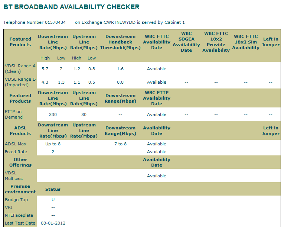Screen dimensions: 294x232
Task: Click the VDSL Range A (Clean) row label
Action: pos(20,68)
